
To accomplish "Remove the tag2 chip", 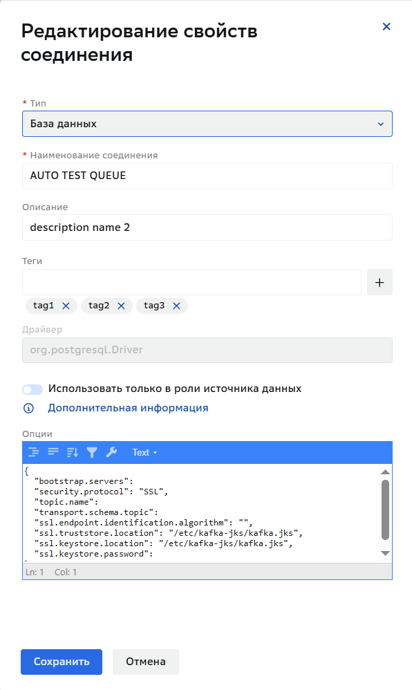I will coord(121,306).
